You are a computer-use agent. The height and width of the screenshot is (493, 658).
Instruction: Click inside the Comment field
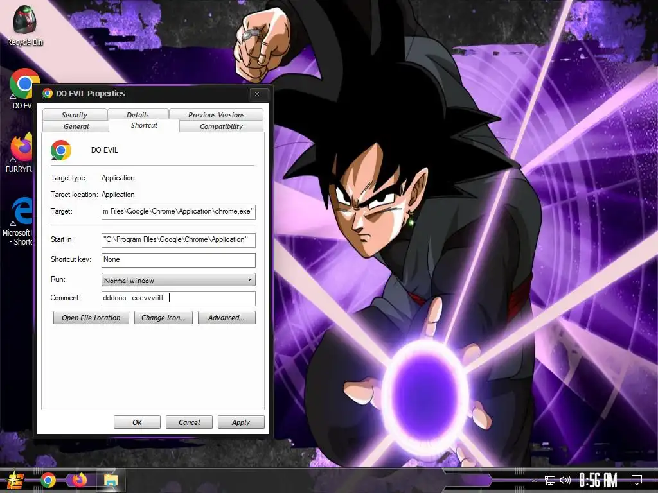point(179,298)
